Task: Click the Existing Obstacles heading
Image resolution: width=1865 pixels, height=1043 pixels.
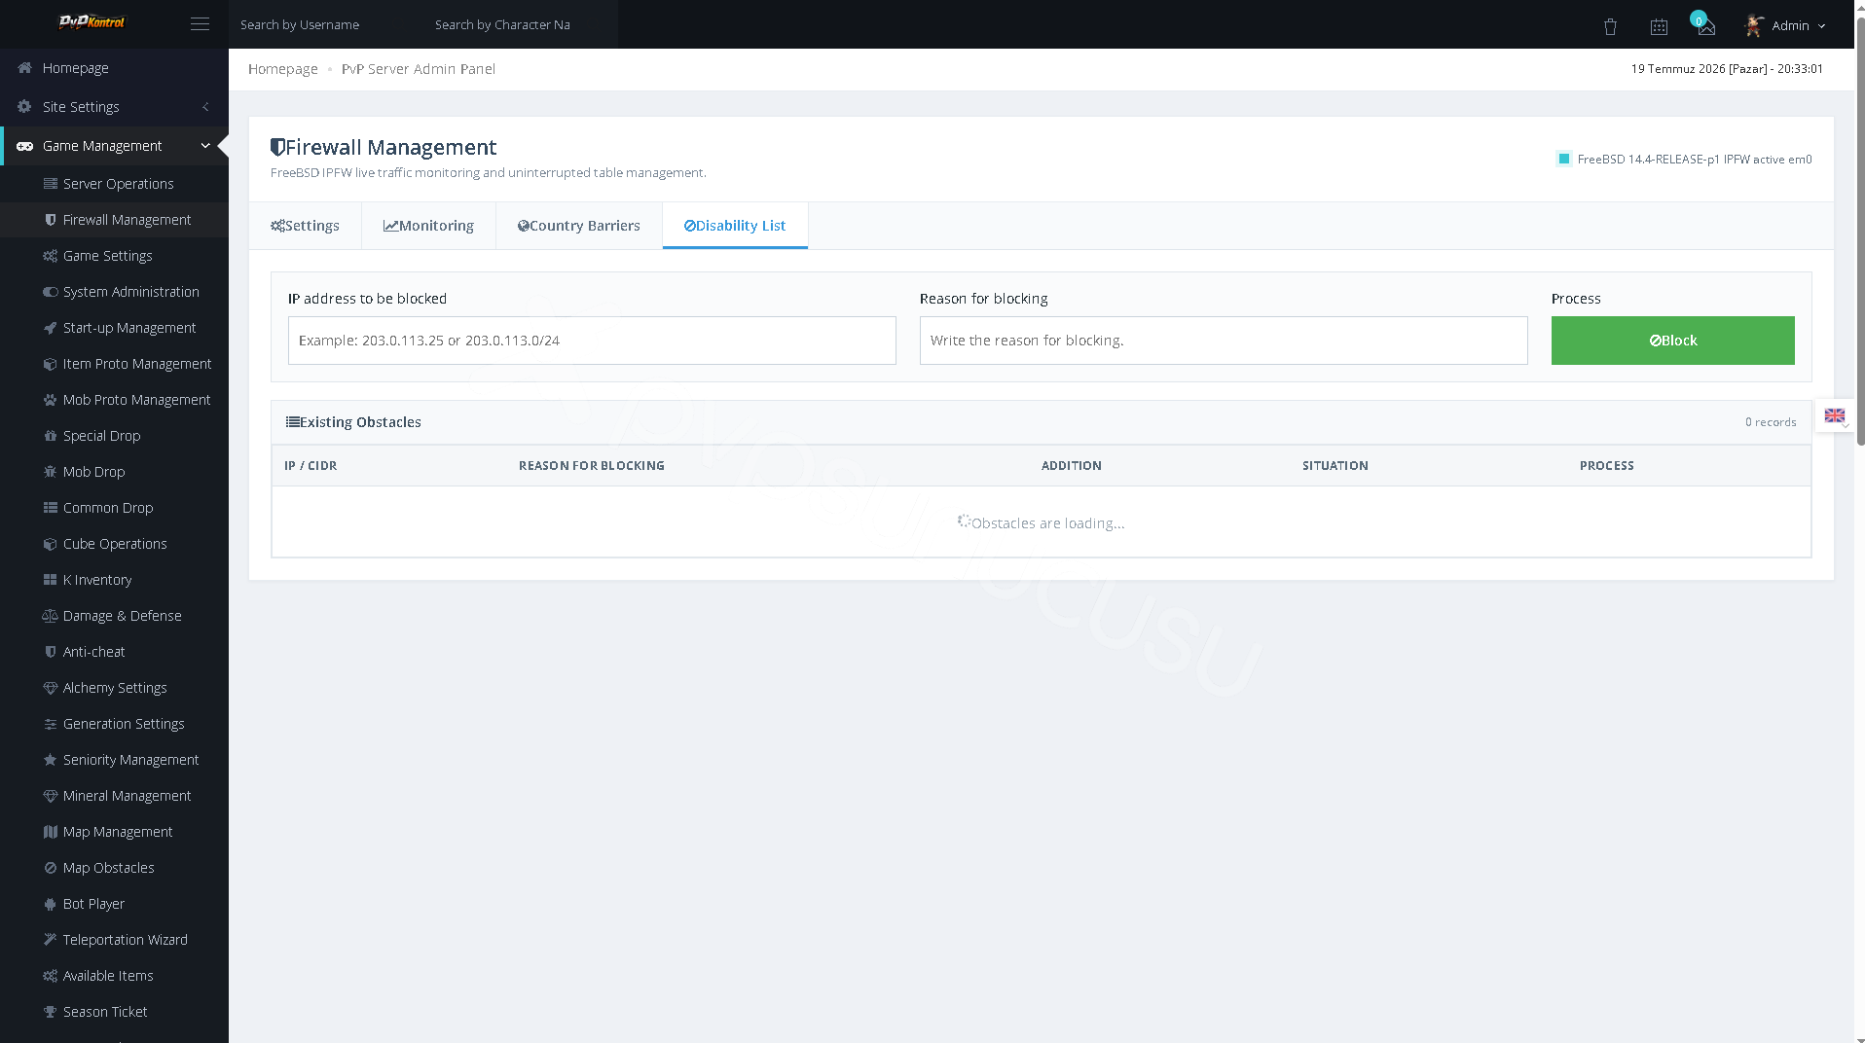Action: pyautogui.click(x=353, y=422)
